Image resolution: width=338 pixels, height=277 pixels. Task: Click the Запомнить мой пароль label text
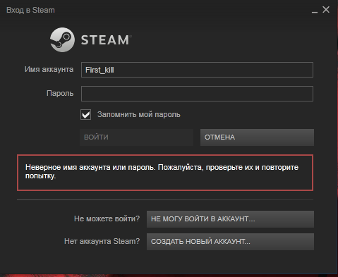click(139, 114)
